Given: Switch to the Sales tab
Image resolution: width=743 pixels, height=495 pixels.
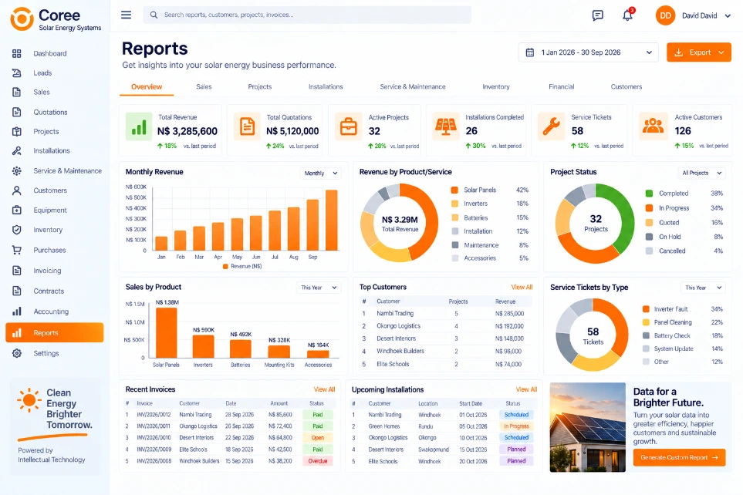Looking at the screenshot, I should 204,86.
